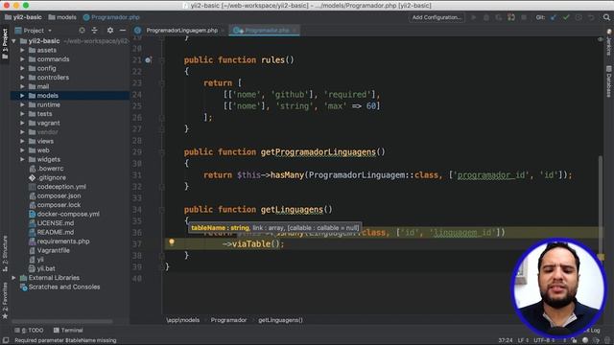The height and width of the screenshot is (345, 614).
Task: Click the Debug bug icon
Action: pyautogui.click(x=486, y=17)
